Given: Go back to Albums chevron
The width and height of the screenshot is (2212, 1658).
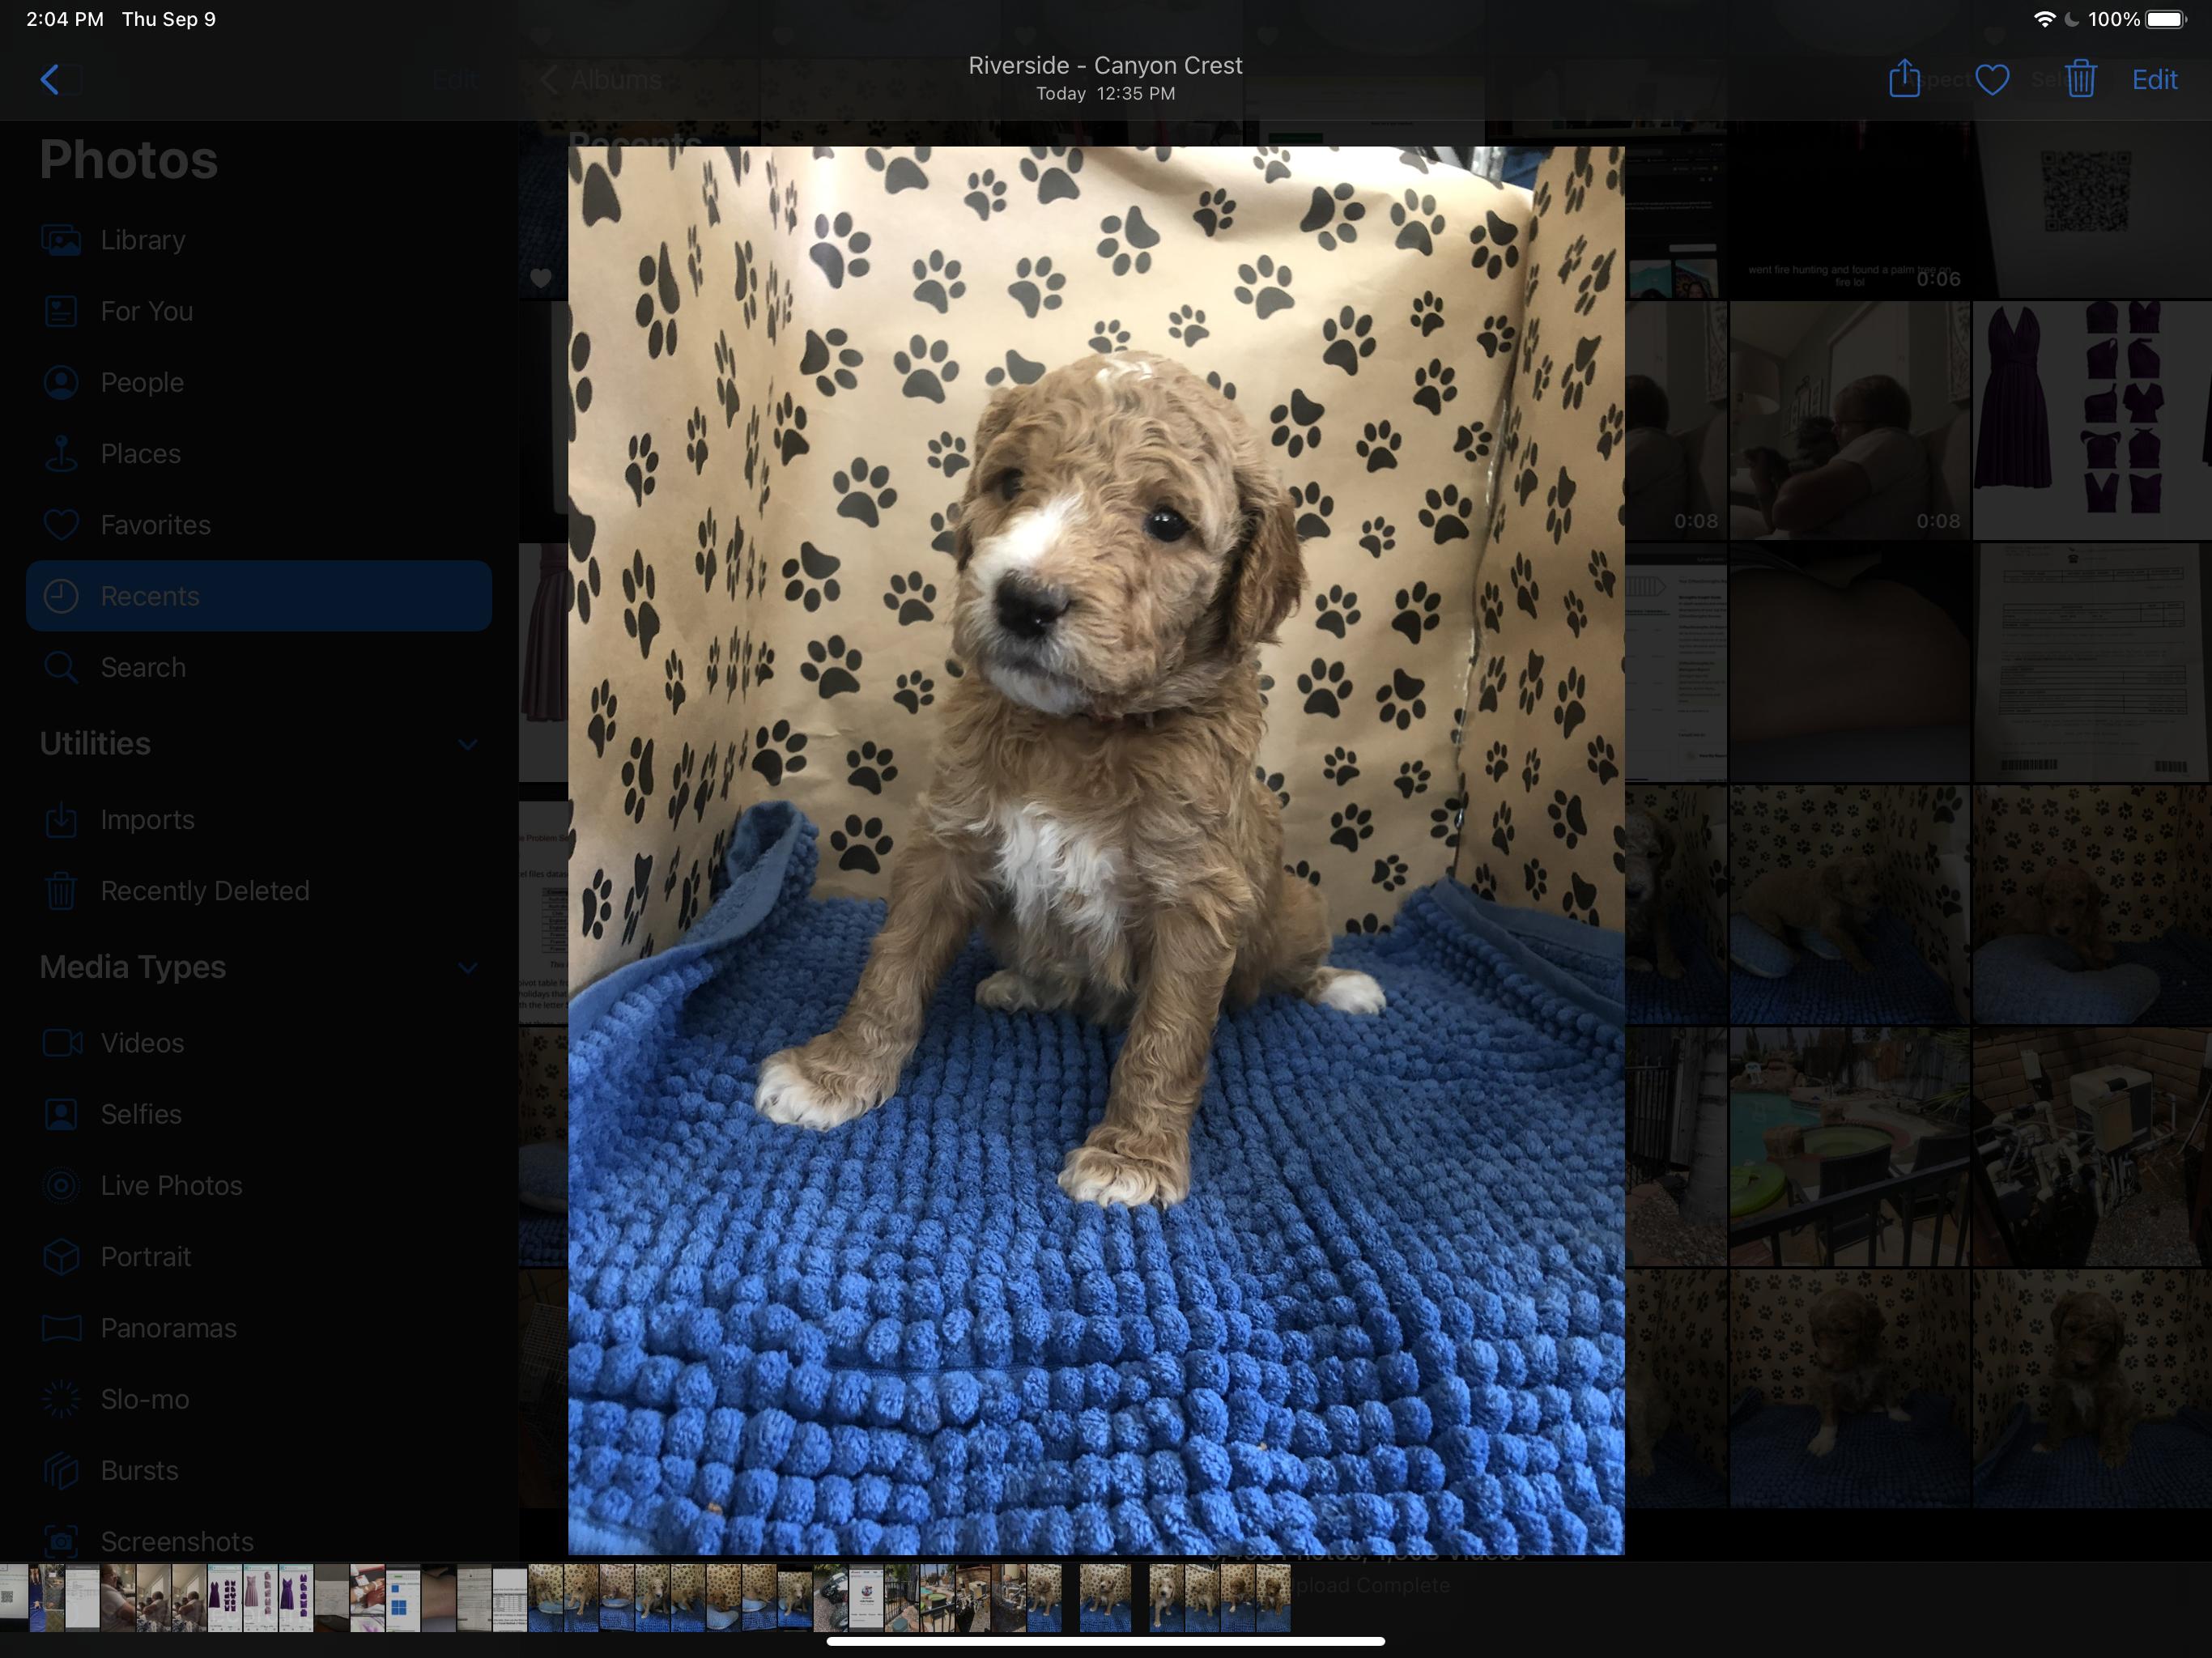Looking at the screenshot, I should pos(548,80).
